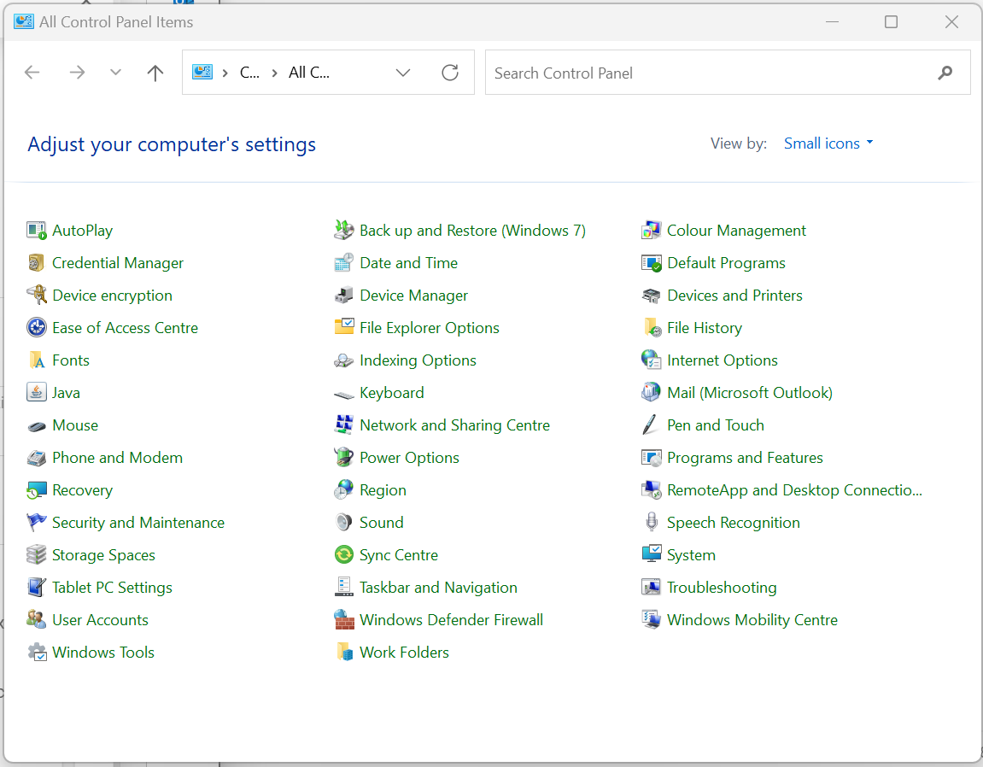The width and height of the screenshot is (983, 767).
Task: Click the Windows Tools gear icon
Action: 37,653
